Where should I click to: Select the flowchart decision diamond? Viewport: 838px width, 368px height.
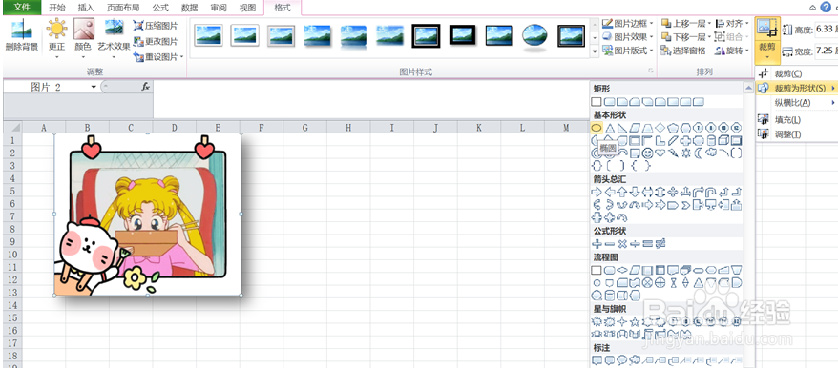click(x=622, y=270)
